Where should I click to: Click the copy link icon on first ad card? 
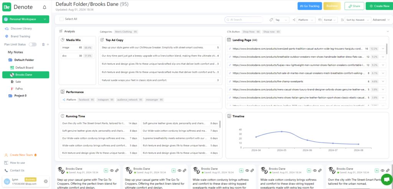click(117, 170)
